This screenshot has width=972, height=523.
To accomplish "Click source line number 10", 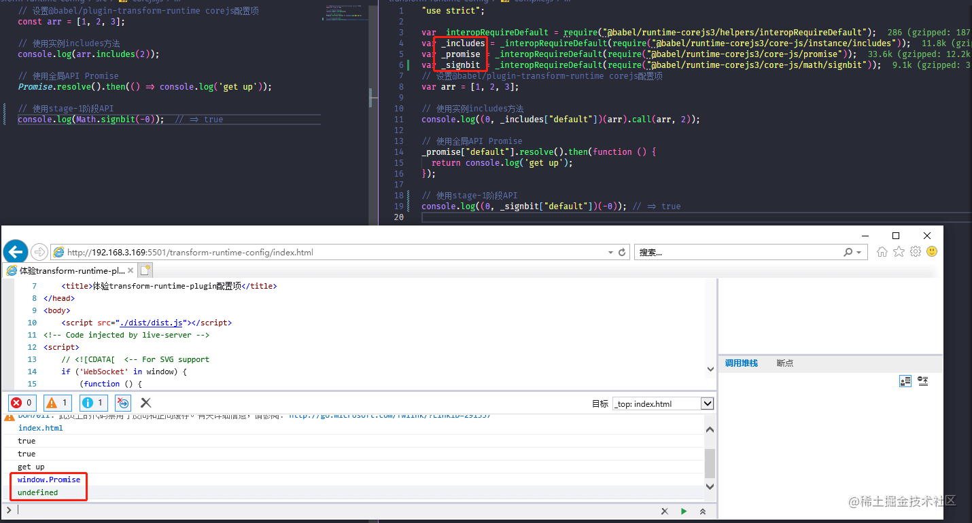I will coord(32,323).
